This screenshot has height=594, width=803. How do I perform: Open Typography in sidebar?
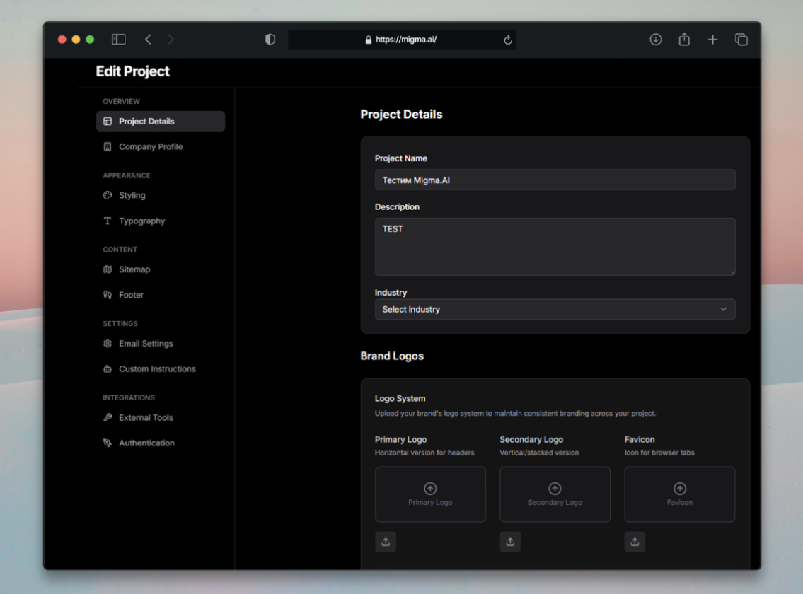[141, 221]
